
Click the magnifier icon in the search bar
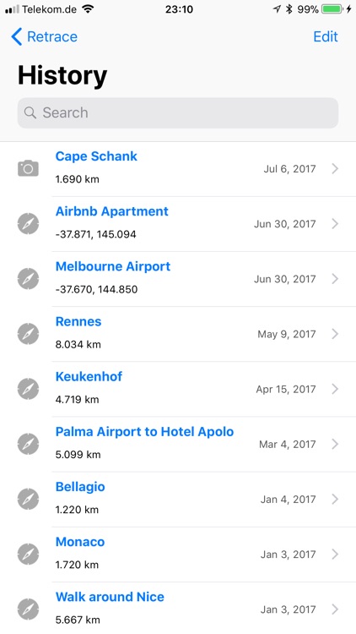30,112
